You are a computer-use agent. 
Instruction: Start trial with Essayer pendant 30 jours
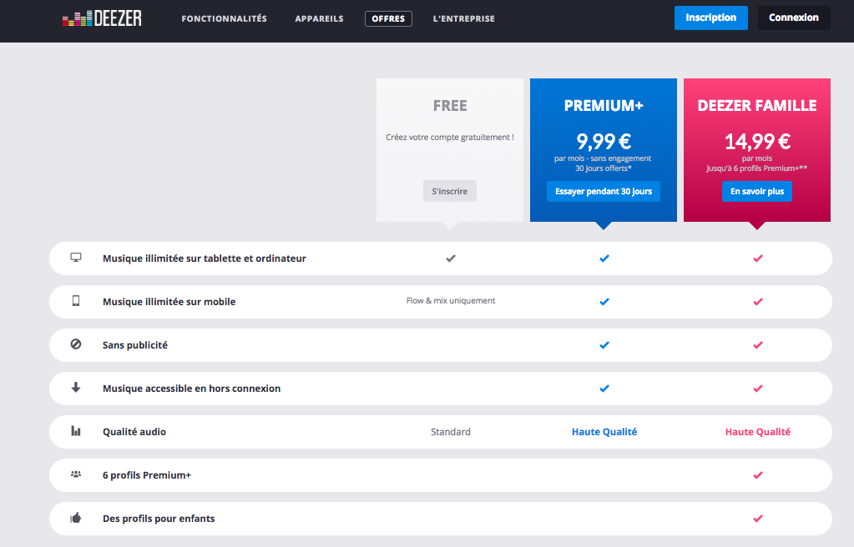coord(604,191)
